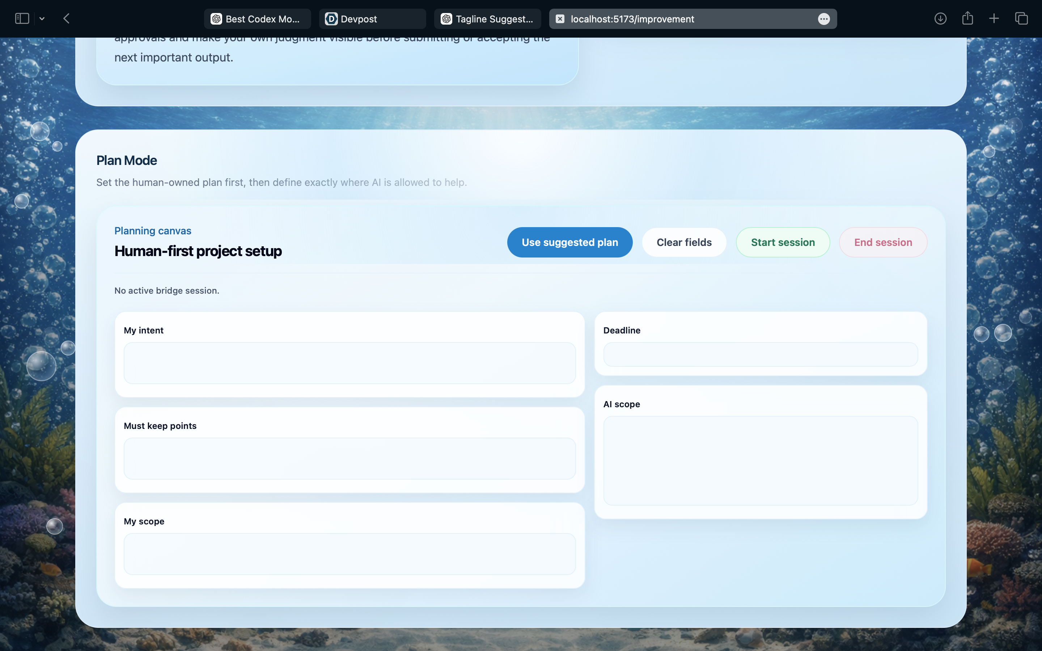Open a new tab with plus icon

click(x=994, y=18)
